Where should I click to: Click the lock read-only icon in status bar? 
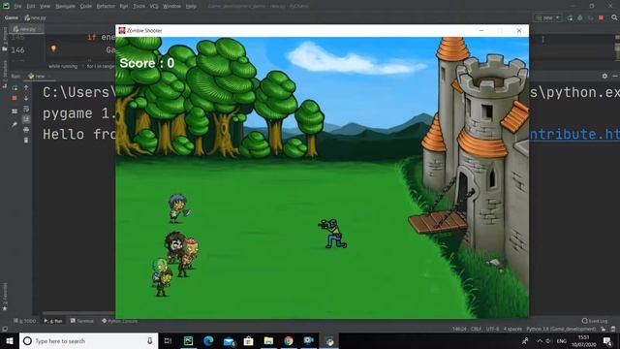[604, 330]
